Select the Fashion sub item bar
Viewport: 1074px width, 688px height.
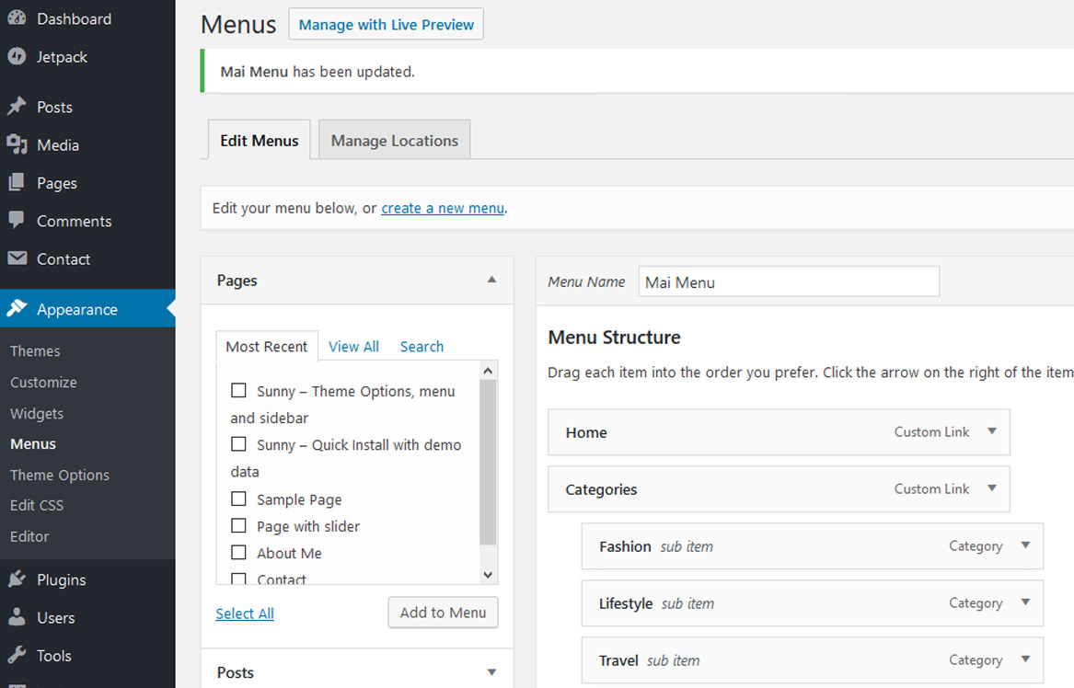(813, 546)
